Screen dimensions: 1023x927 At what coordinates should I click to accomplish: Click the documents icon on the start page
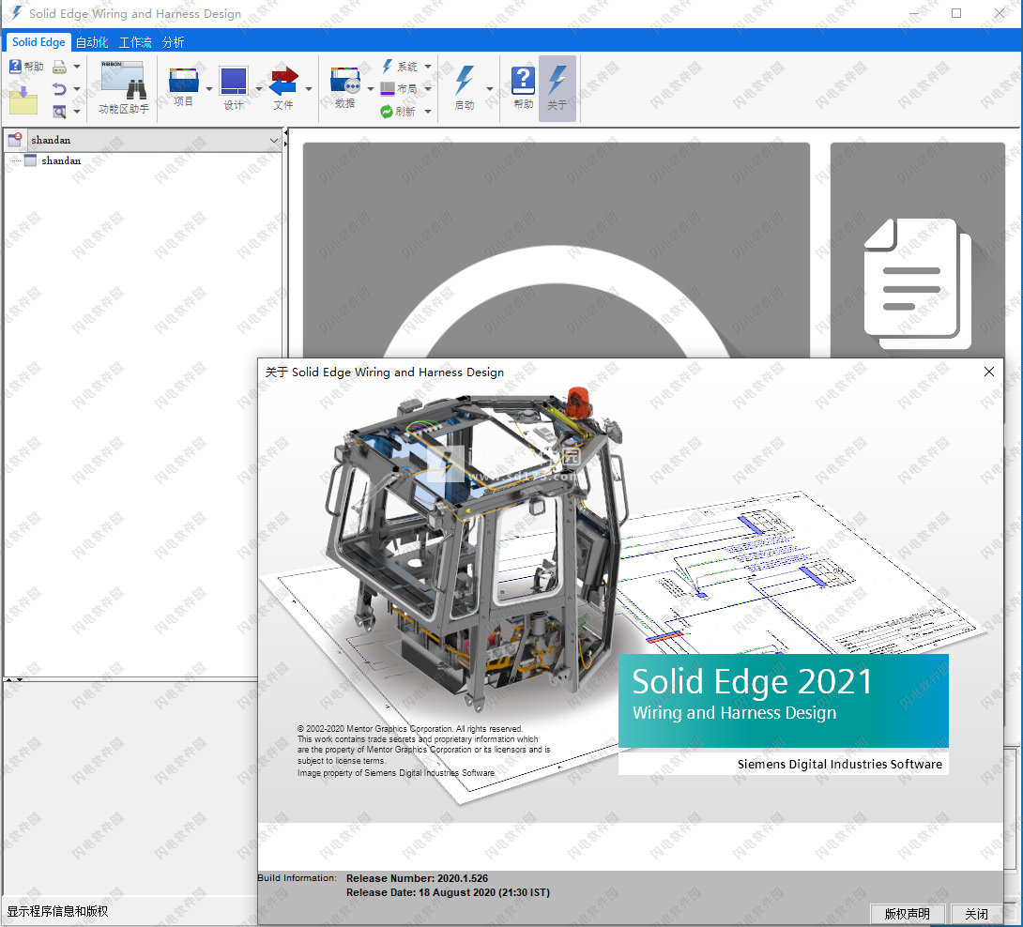[x=917, y=284]
